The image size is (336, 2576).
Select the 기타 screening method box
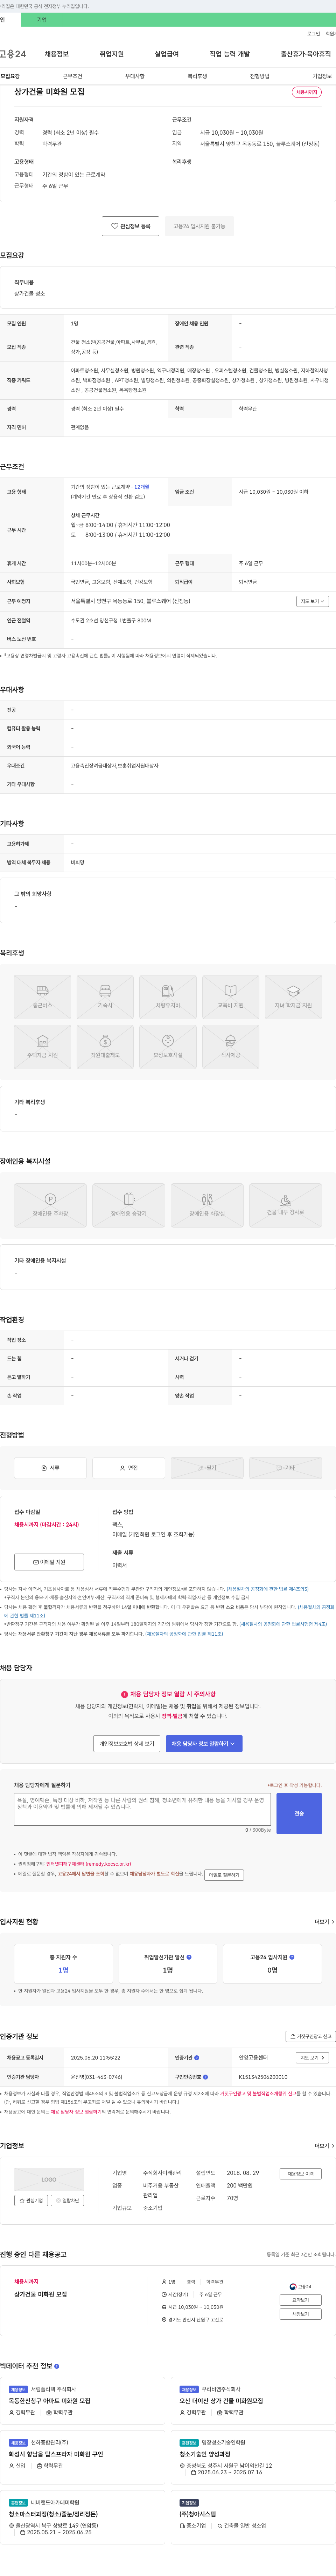tap(285, 1468)
